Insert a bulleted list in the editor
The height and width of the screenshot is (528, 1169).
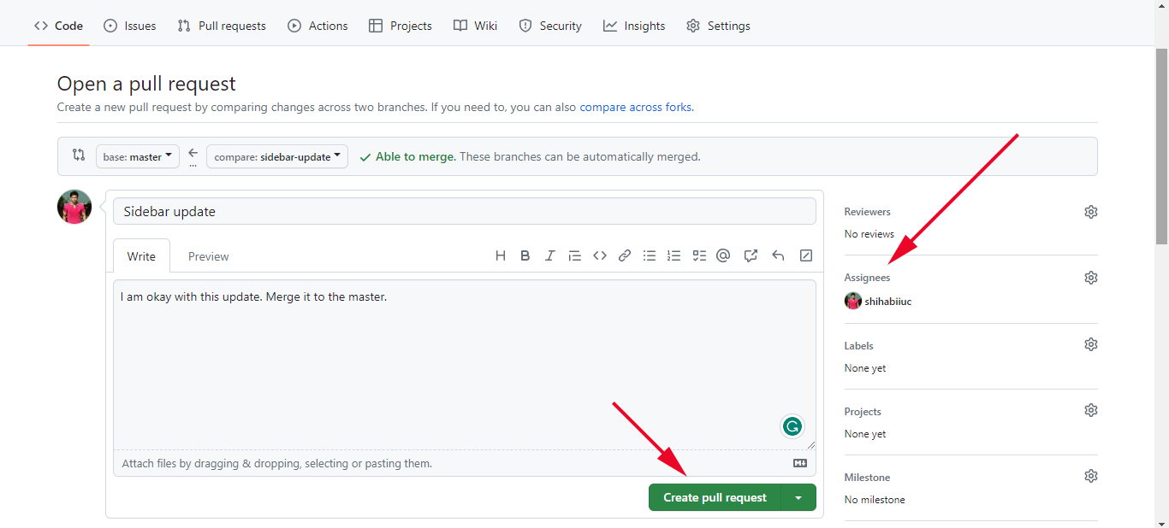(x=650, y=255)
